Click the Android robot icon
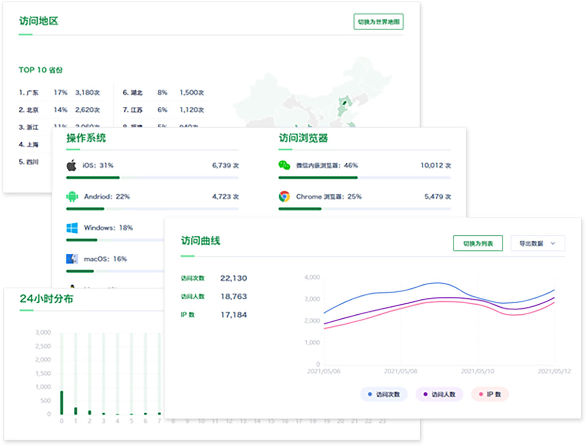The width and height of the screenshot is (586, 446). (x=72, y=197)
